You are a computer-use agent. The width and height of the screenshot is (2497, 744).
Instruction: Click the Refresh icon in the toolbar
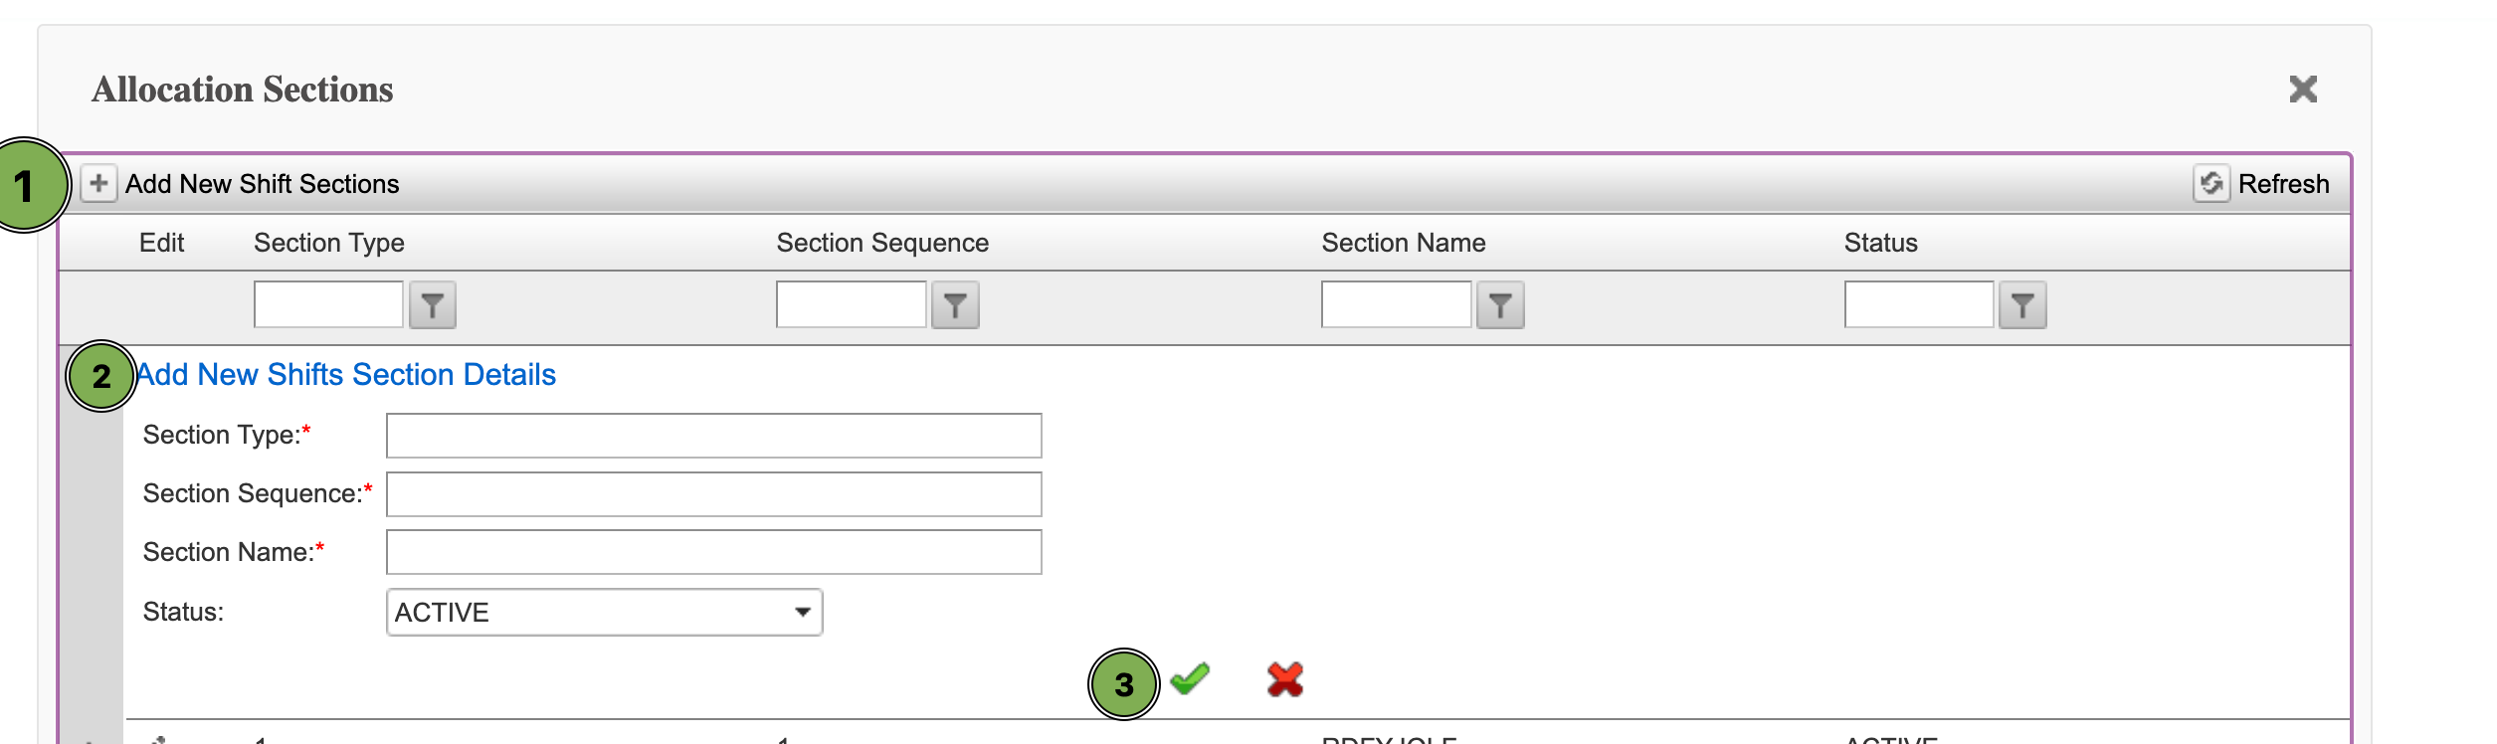pyautogui.click(x=2210, y=184)
